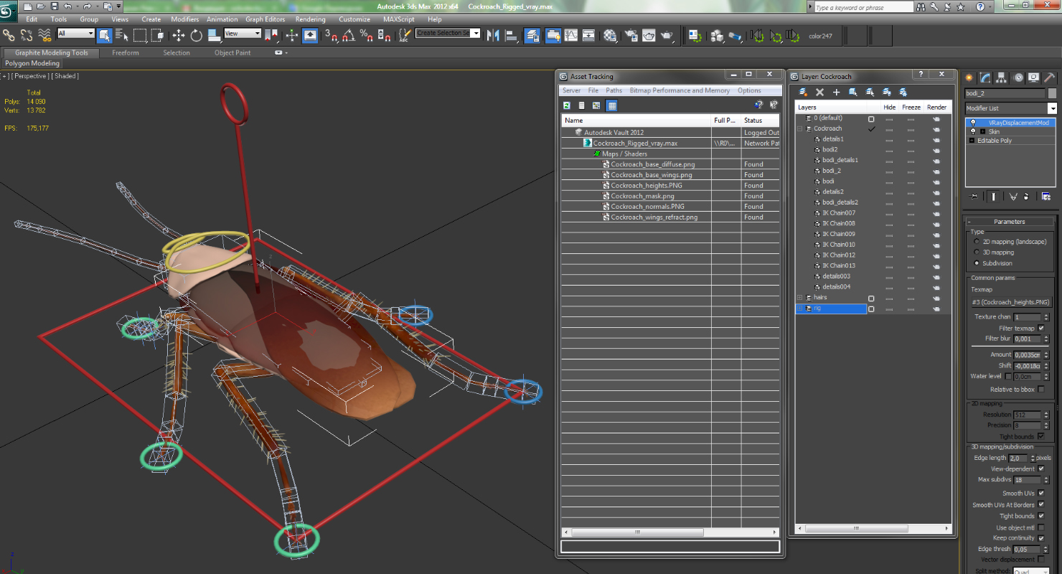Click the Status column header

(761, 121)
